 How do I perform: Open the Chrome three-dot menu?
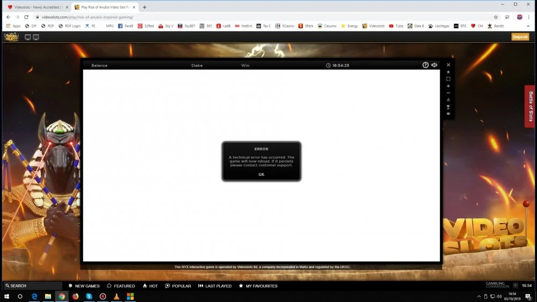click(529, 17)
